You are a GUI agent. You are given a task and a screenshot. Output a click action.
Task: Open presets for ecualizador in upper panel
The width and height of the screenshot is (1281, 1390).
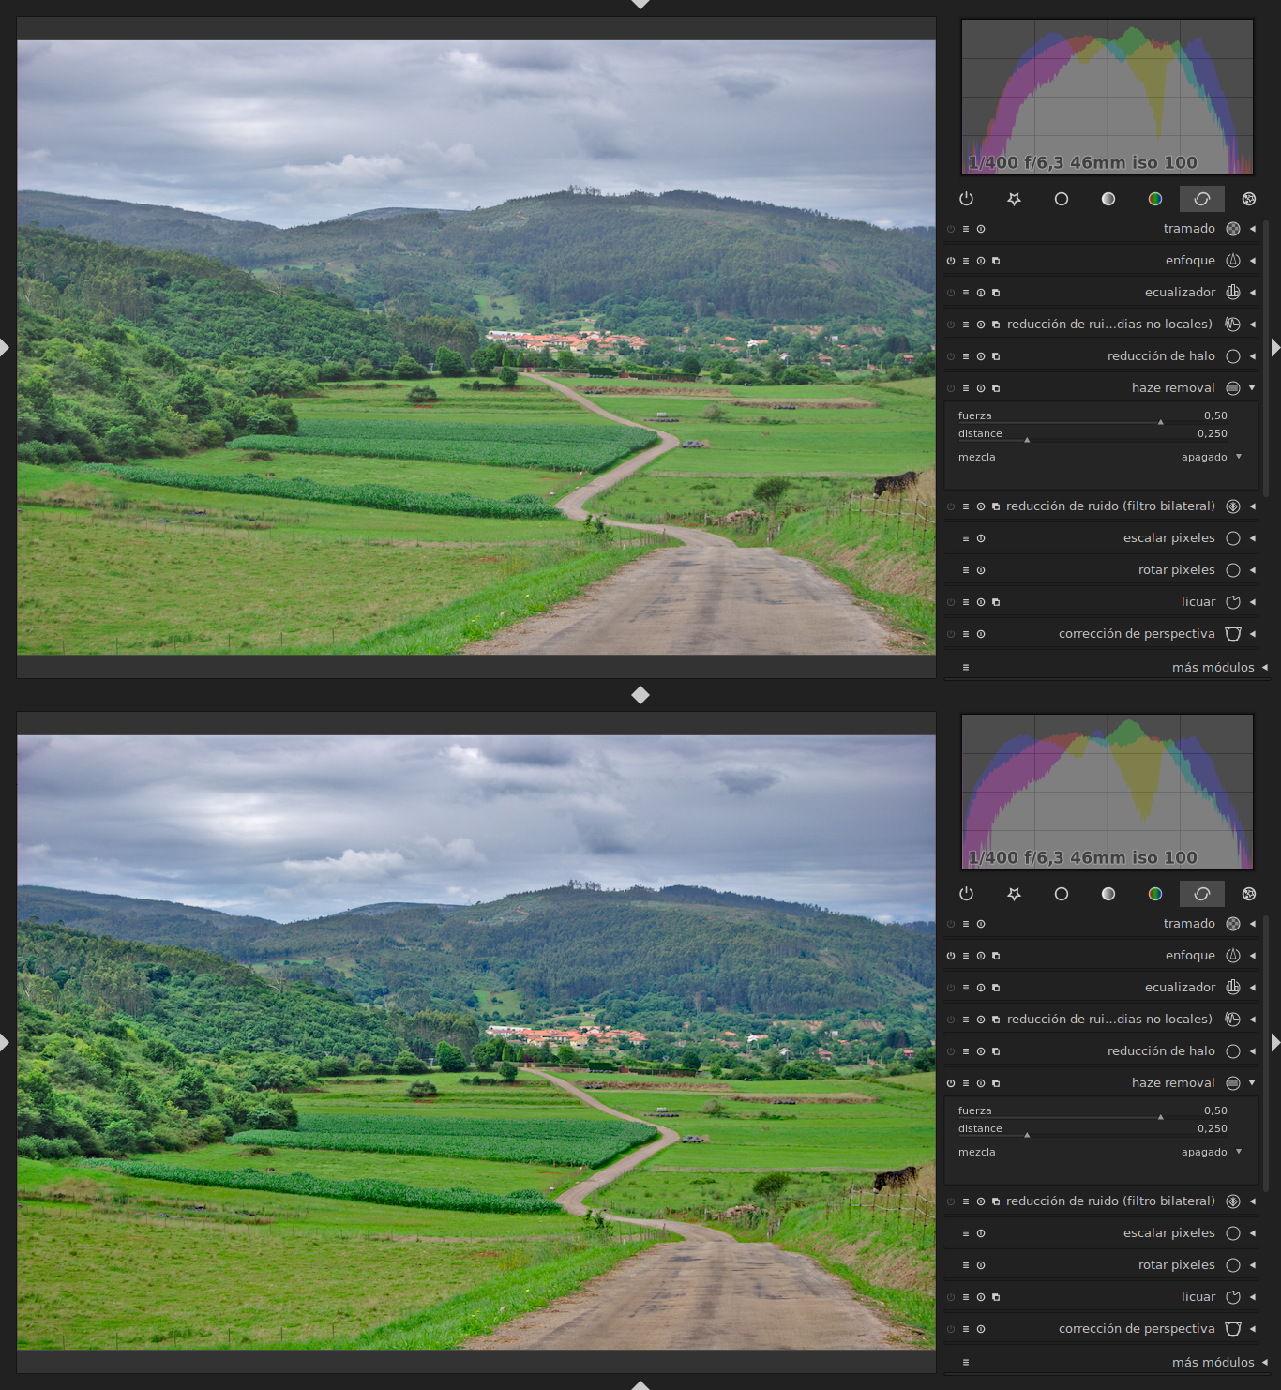pyautogui.click(x=966, y=293)
